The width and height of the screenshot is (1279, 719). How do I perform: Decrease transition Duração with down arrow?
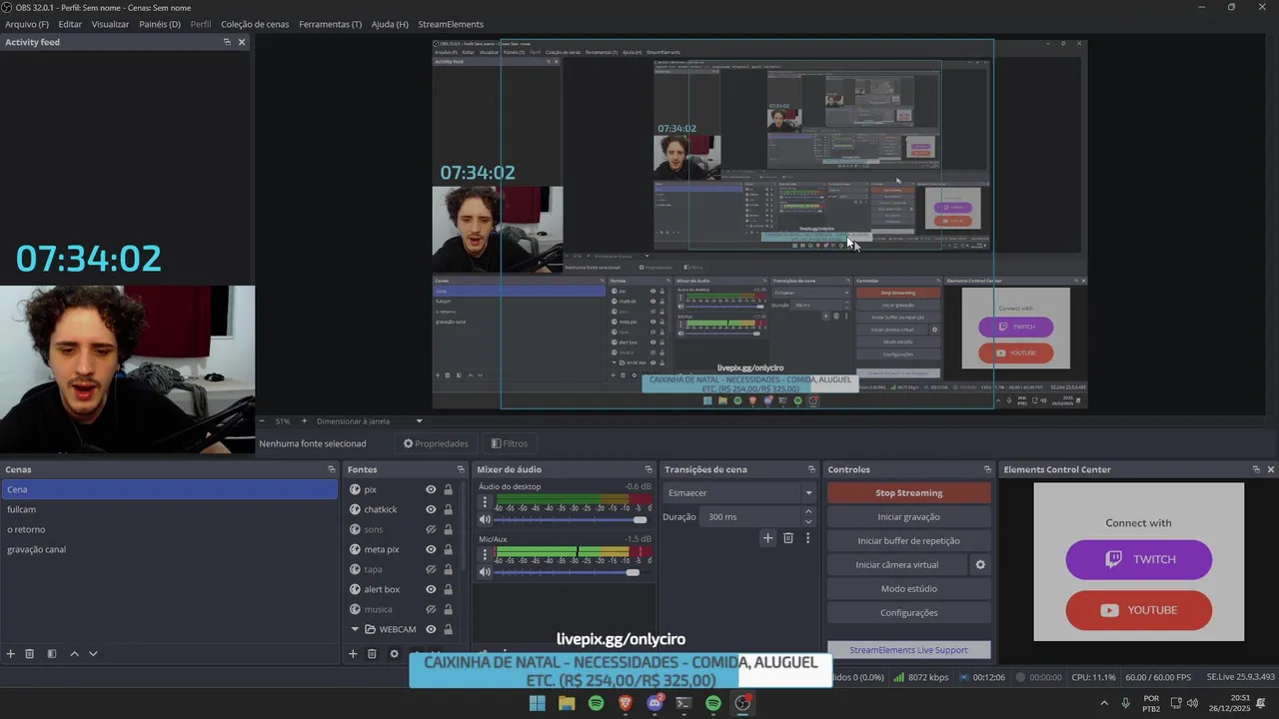(808, 522)
